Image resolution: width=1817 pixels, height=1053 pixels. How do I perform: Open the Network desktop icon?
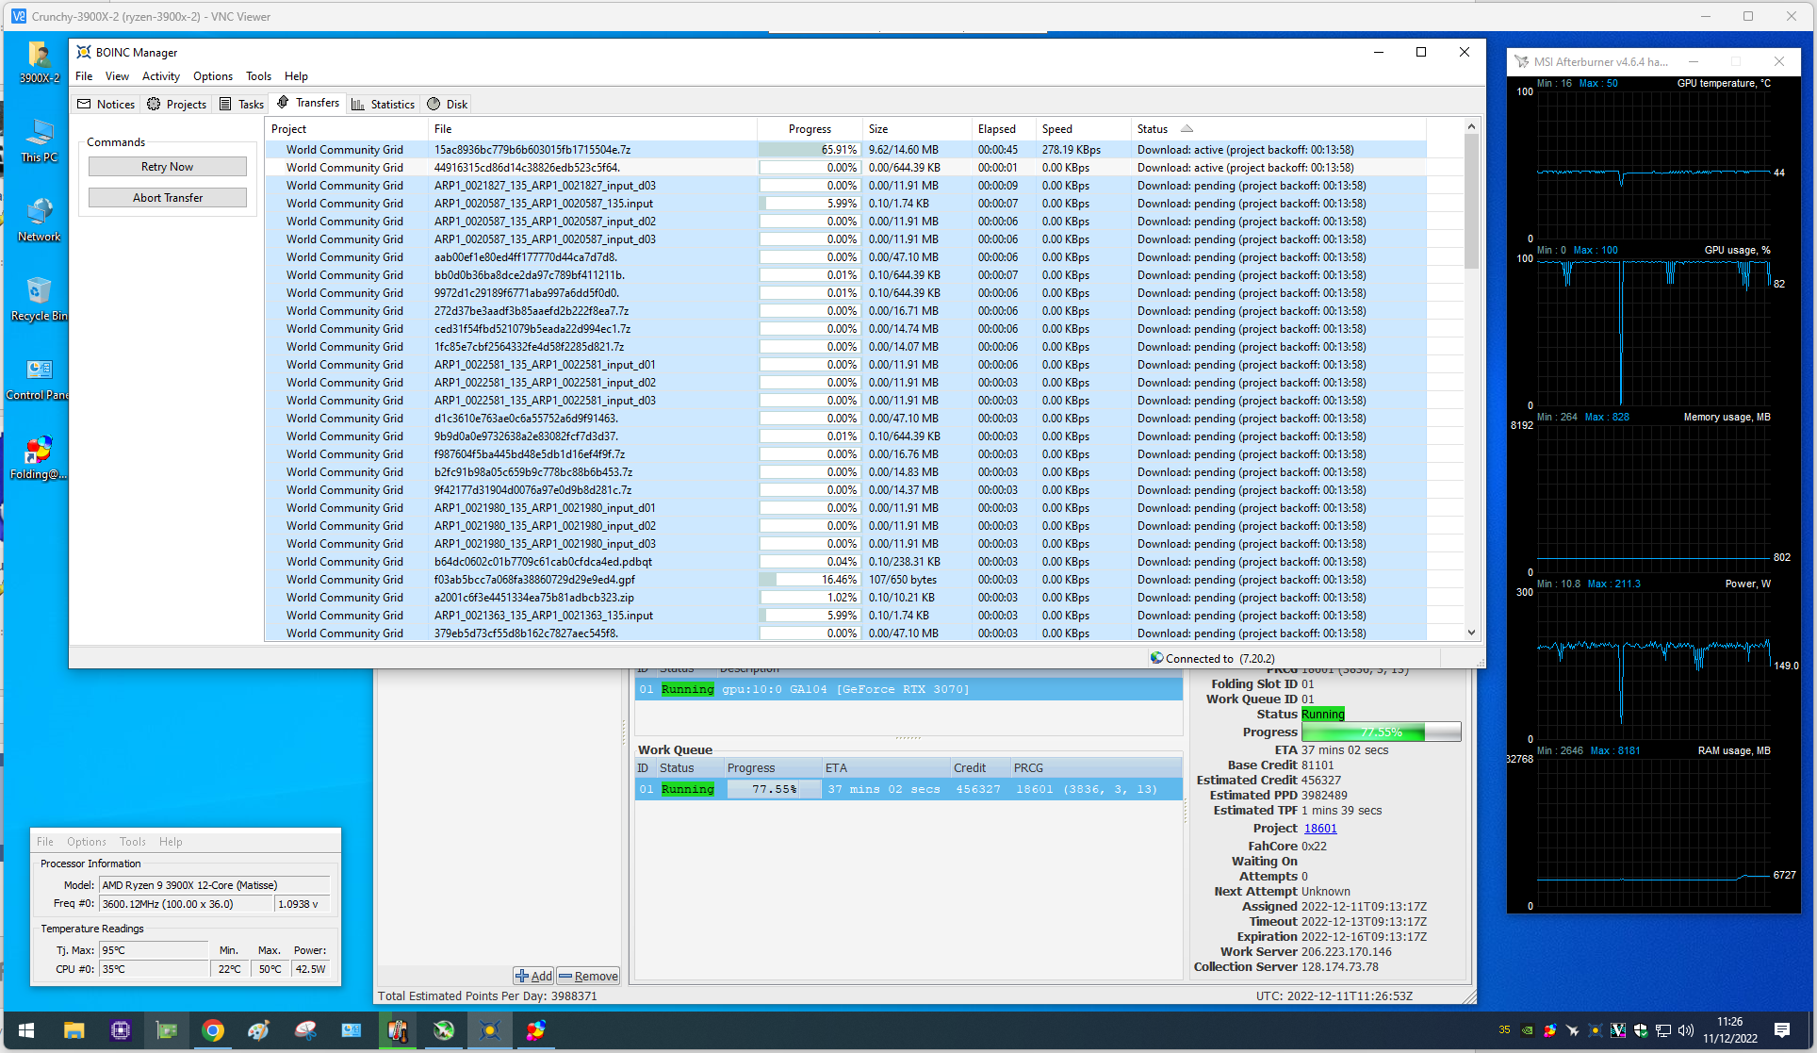coord(39,221)
